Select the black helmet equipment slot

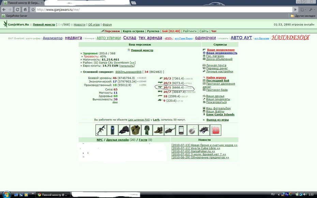pyautogui.click(x=124, y=130)
